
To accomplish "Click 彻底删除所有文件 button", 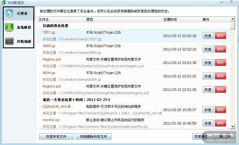I will [x=94, y=137].
